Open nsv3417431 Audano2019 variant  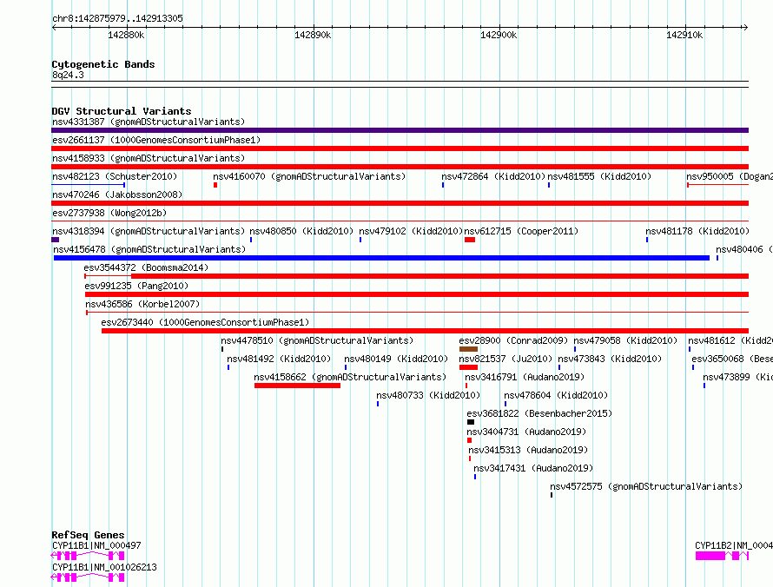(533, 468)
